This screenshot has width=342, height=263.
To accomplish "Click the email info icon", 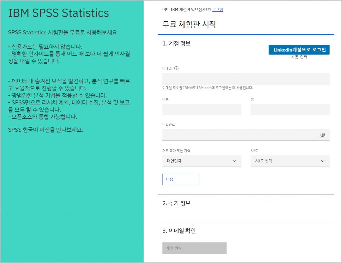I will tap(176, 68).
